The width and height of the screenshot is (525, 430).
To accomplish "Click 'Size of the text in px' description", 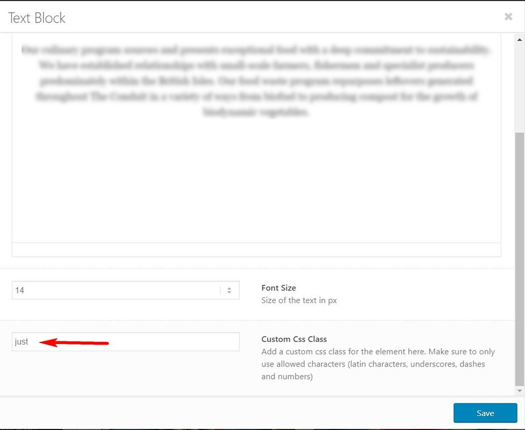I will 299,300.
